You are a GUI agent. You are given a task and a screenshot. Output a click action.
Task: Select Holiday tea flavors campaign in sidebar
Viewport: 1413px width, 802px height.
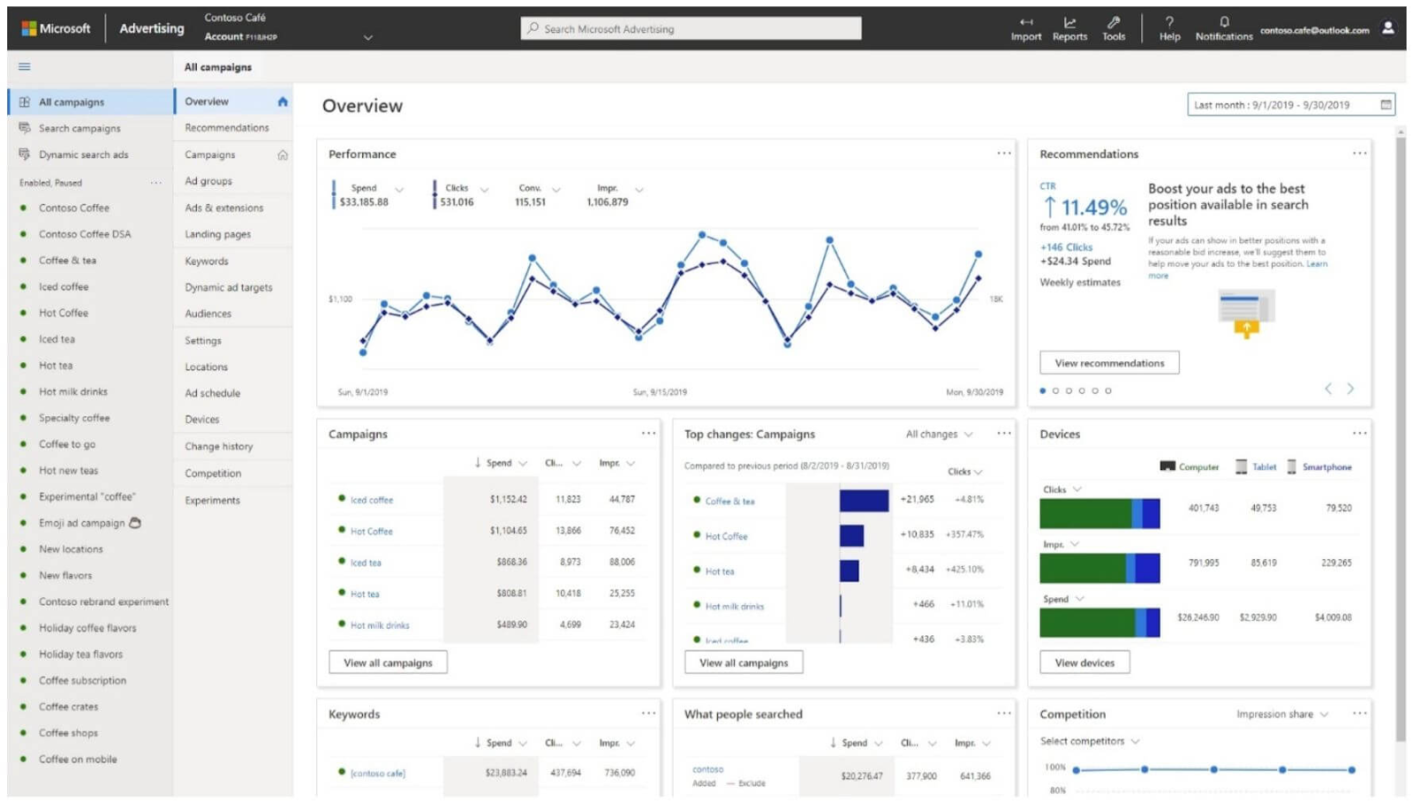coord(80,654)
